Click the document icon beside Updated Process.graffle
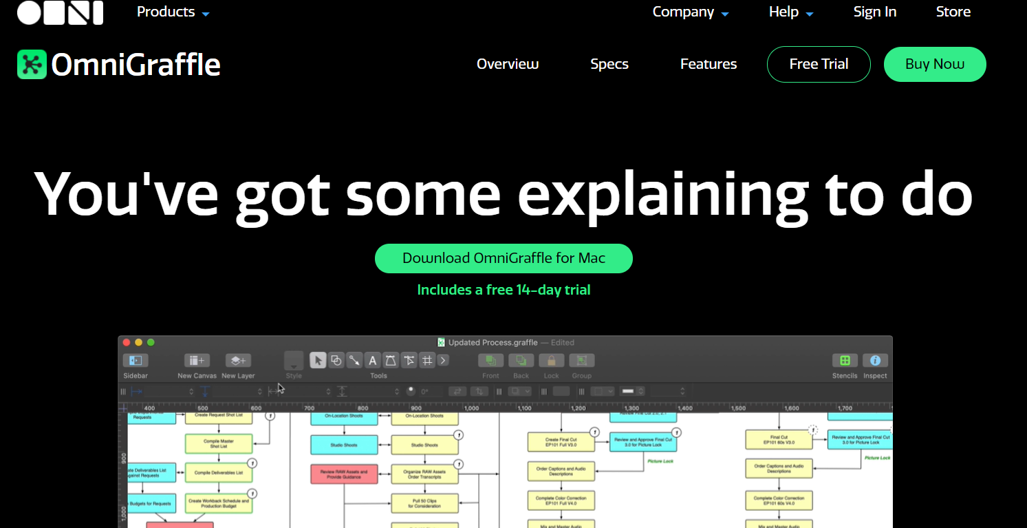The image size is (1027, 528). pyautogui.click(x=441, y=342)
